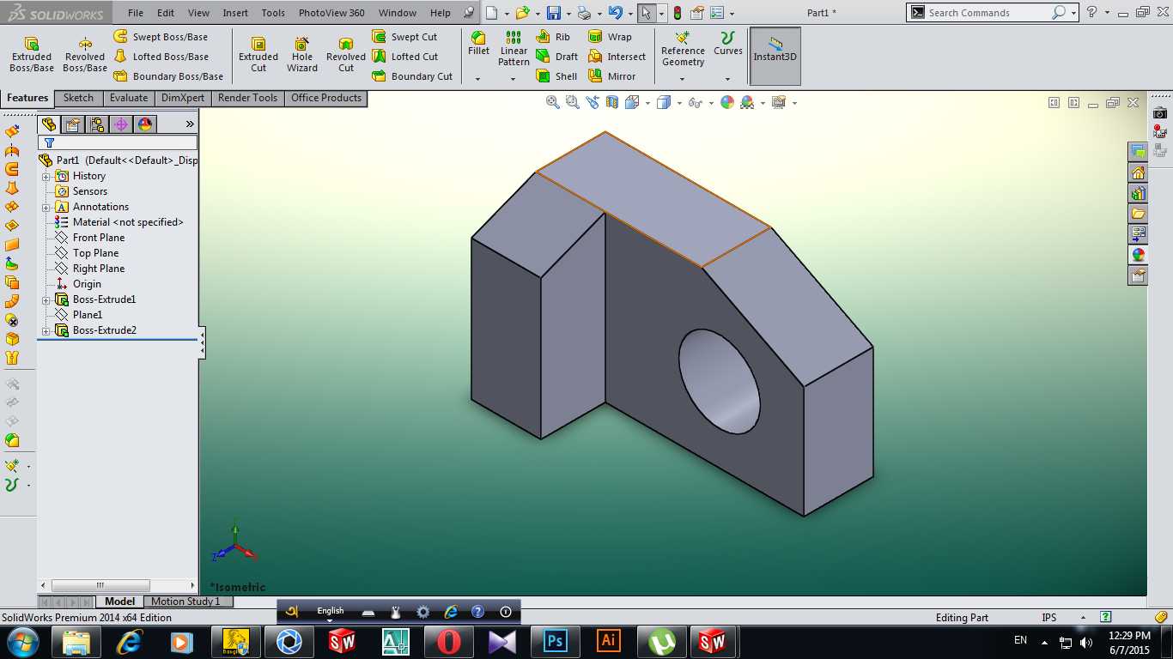Activate the Extruded Cut tool
Image resolution: width=1173 pixels, height=659 pixels.
coord(258,55)
